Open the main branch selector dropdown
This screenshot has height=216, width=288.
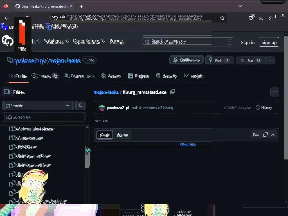coord(38,106)
